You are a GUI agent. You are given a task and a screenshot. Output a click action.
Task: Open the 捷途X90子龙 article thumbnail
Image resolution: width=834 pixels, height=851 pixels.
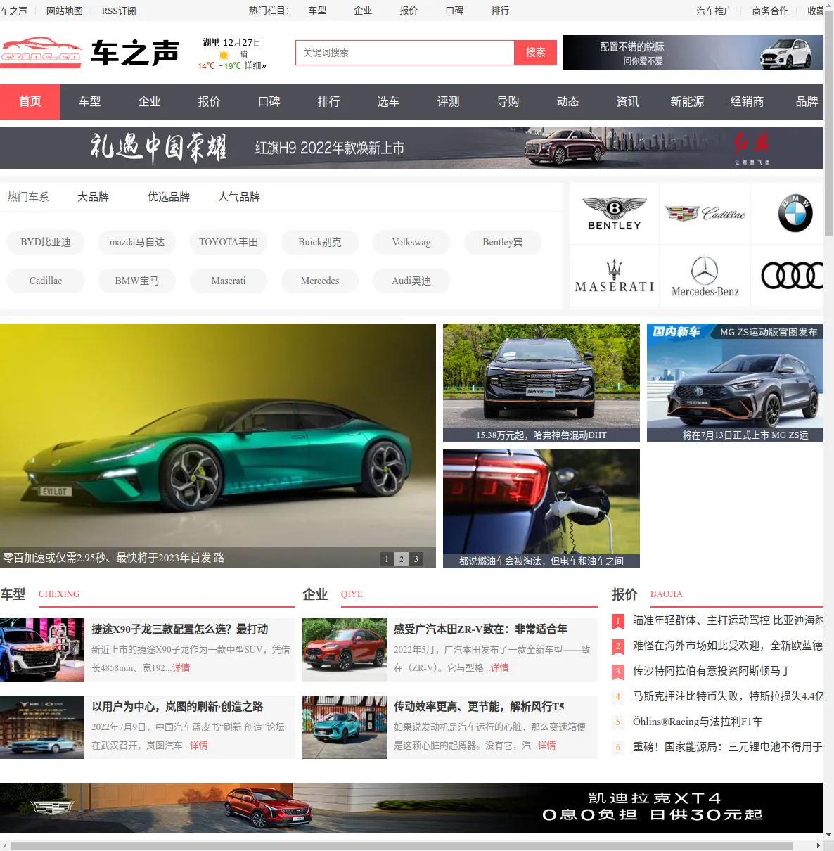[x=42, y=650]
